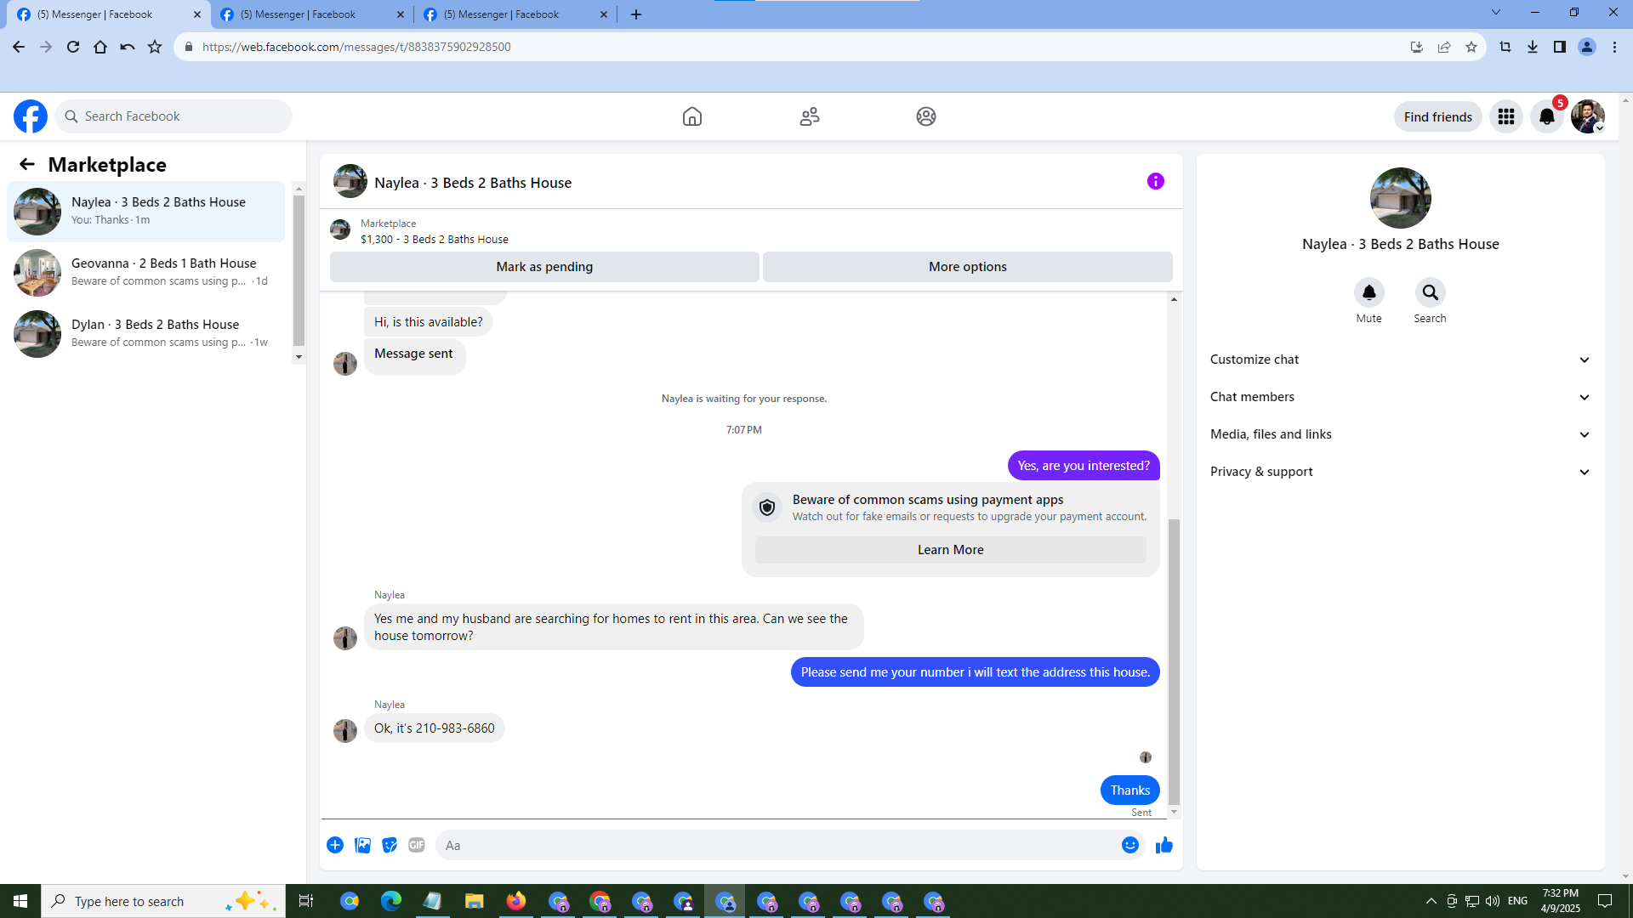This screenshot has height=918, width=1633.
Task: Open the taskbar volume control
Action: tap(1493, 901)
